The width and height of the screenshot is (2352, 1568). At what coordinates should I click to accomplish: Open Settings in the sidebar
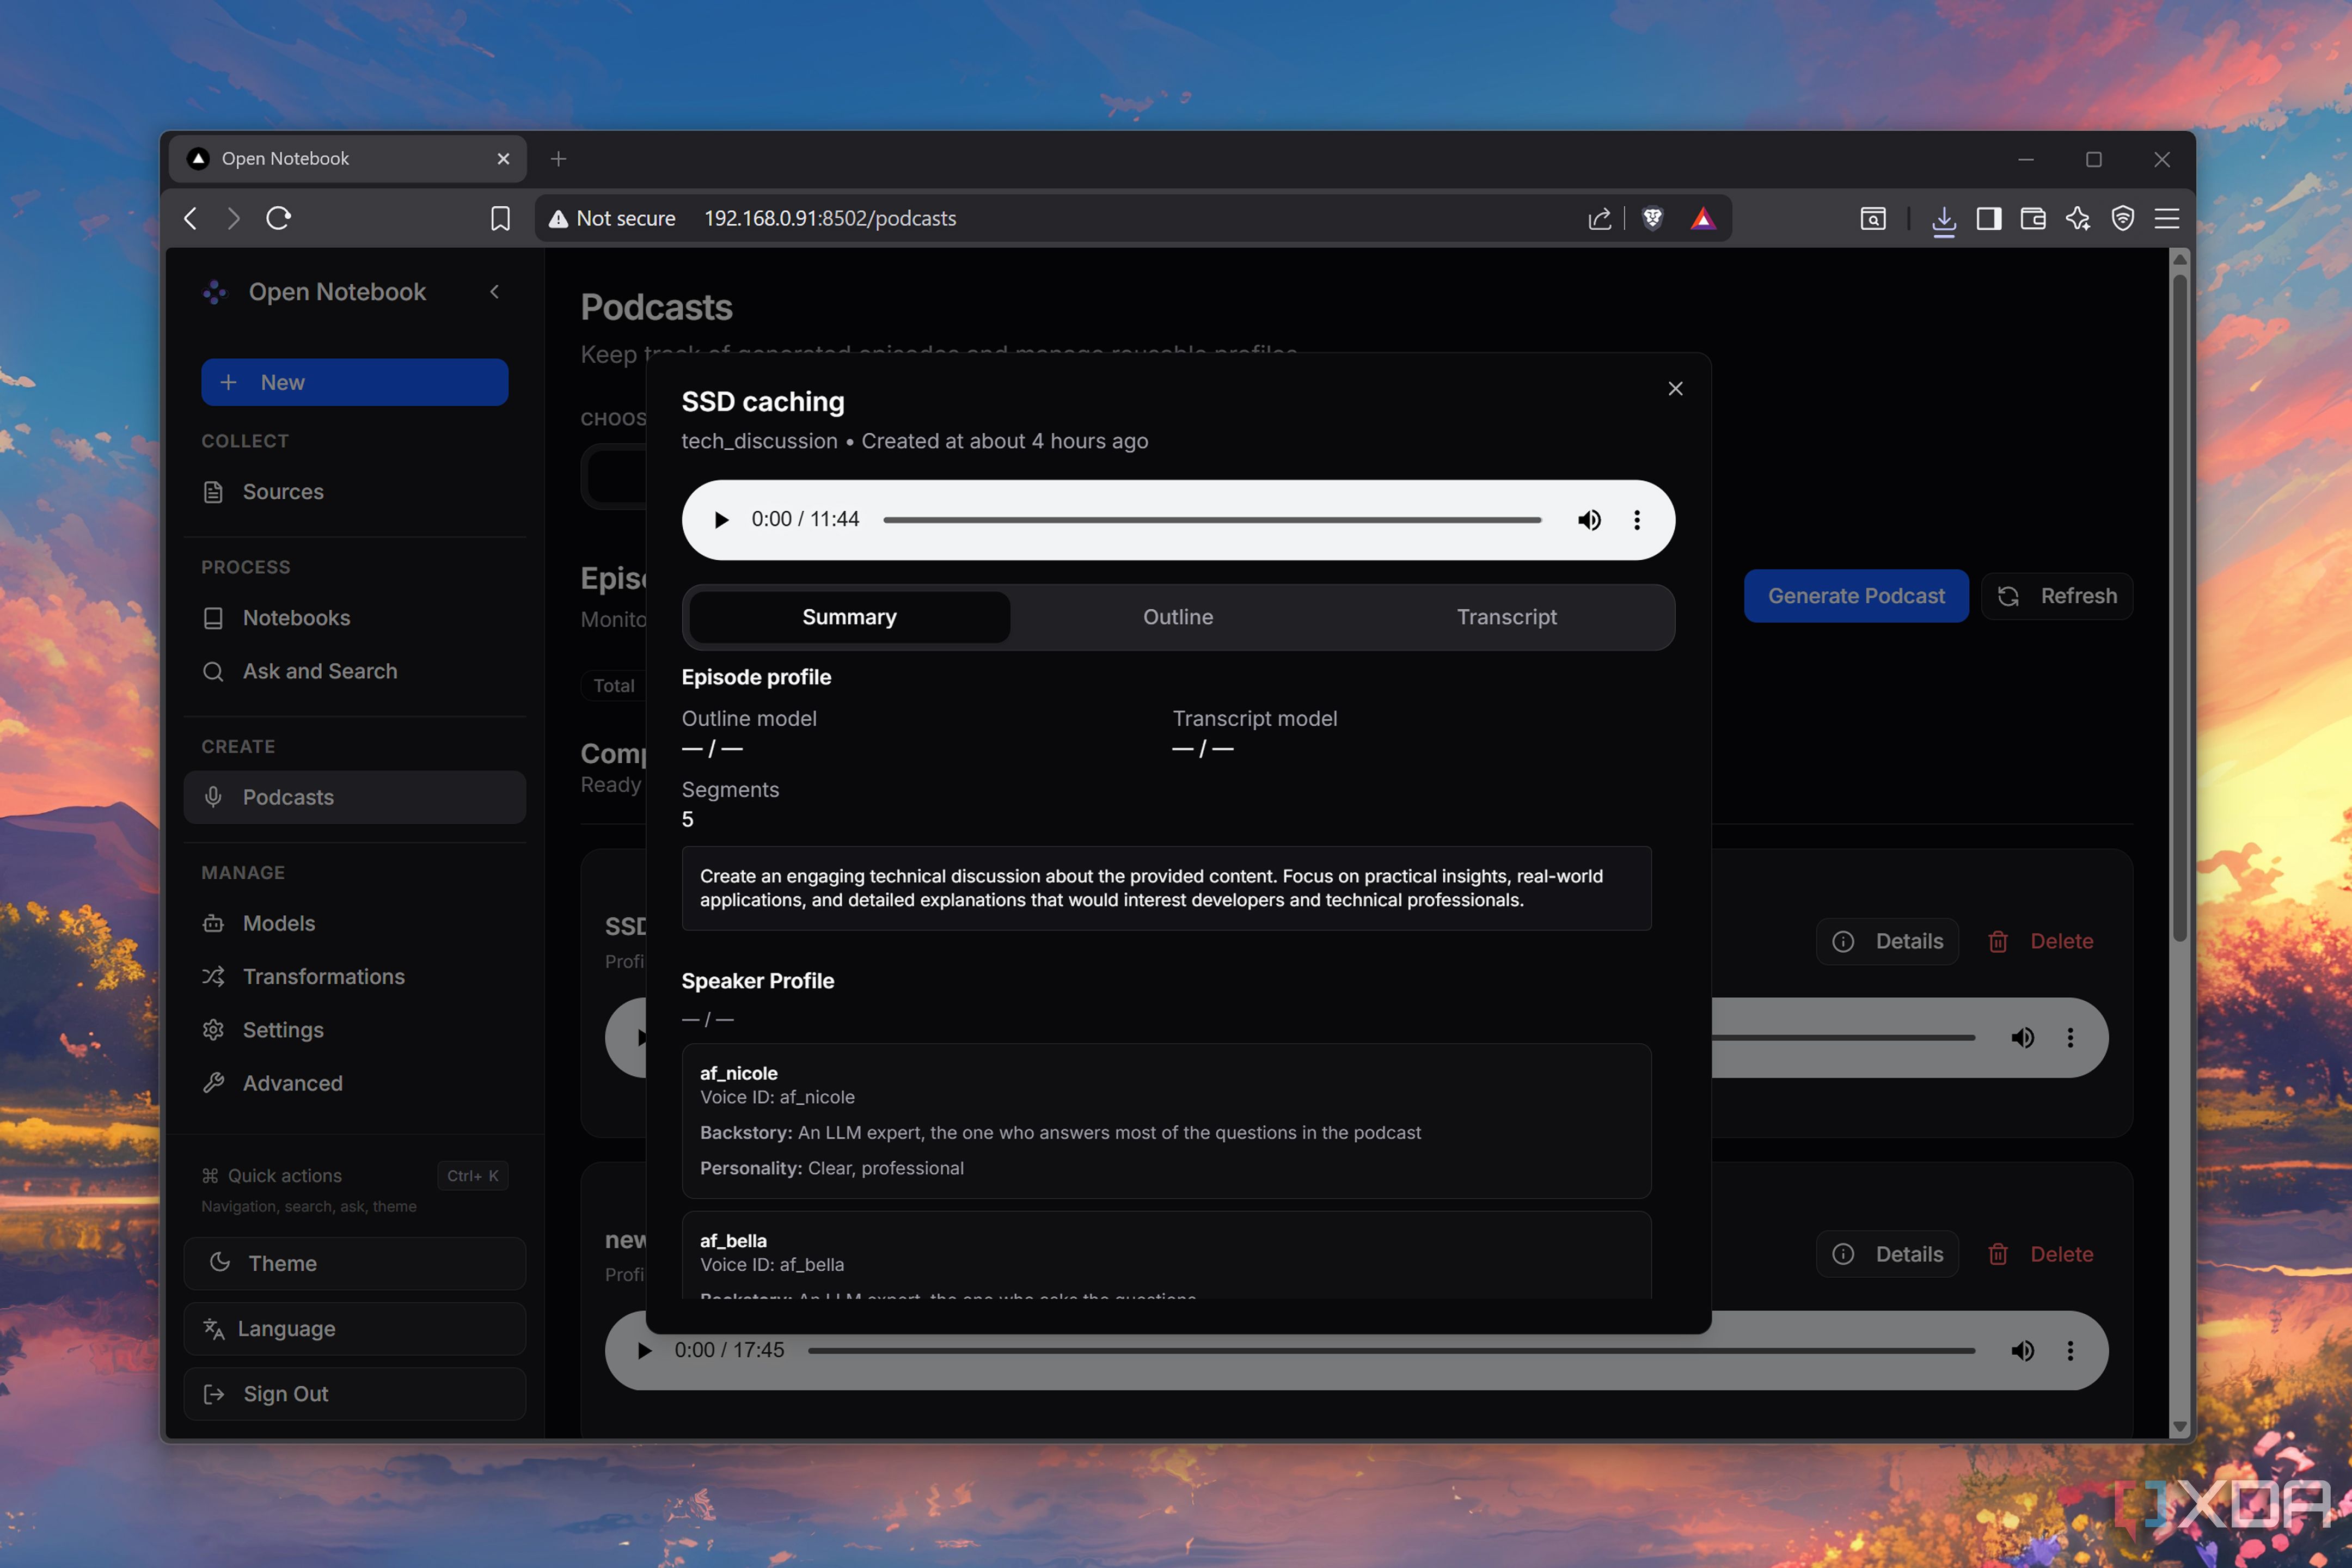tap(355, 1030)
